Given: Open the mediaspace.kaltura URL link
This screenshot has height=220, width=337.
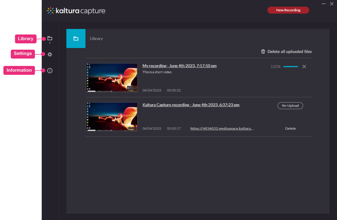Looking at the screenshot, I should click(222, 129).
